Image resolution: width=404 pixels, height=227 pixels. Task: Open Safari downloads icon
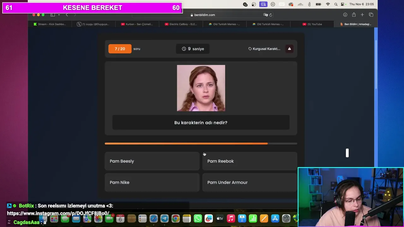345,15
